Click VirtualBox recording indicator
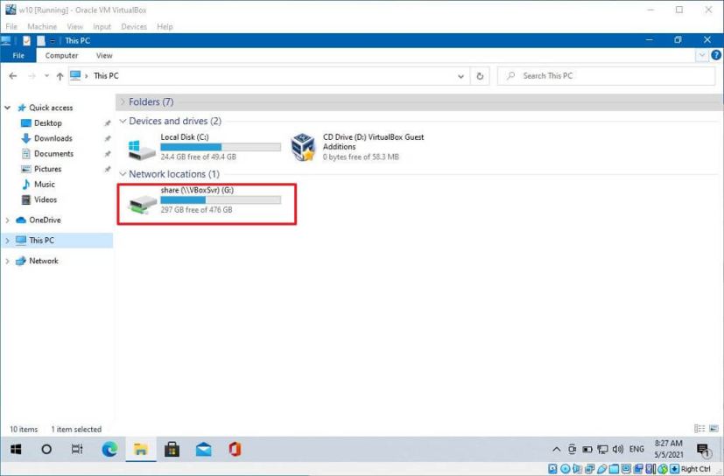The width and height of the screenshot is (724, 476). 638,469
